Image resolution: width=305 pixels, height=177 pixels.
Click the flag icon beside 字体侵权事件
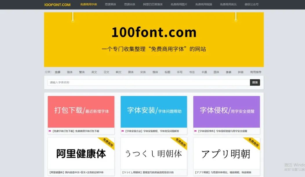pyautogui.click(x=196, y=131)
